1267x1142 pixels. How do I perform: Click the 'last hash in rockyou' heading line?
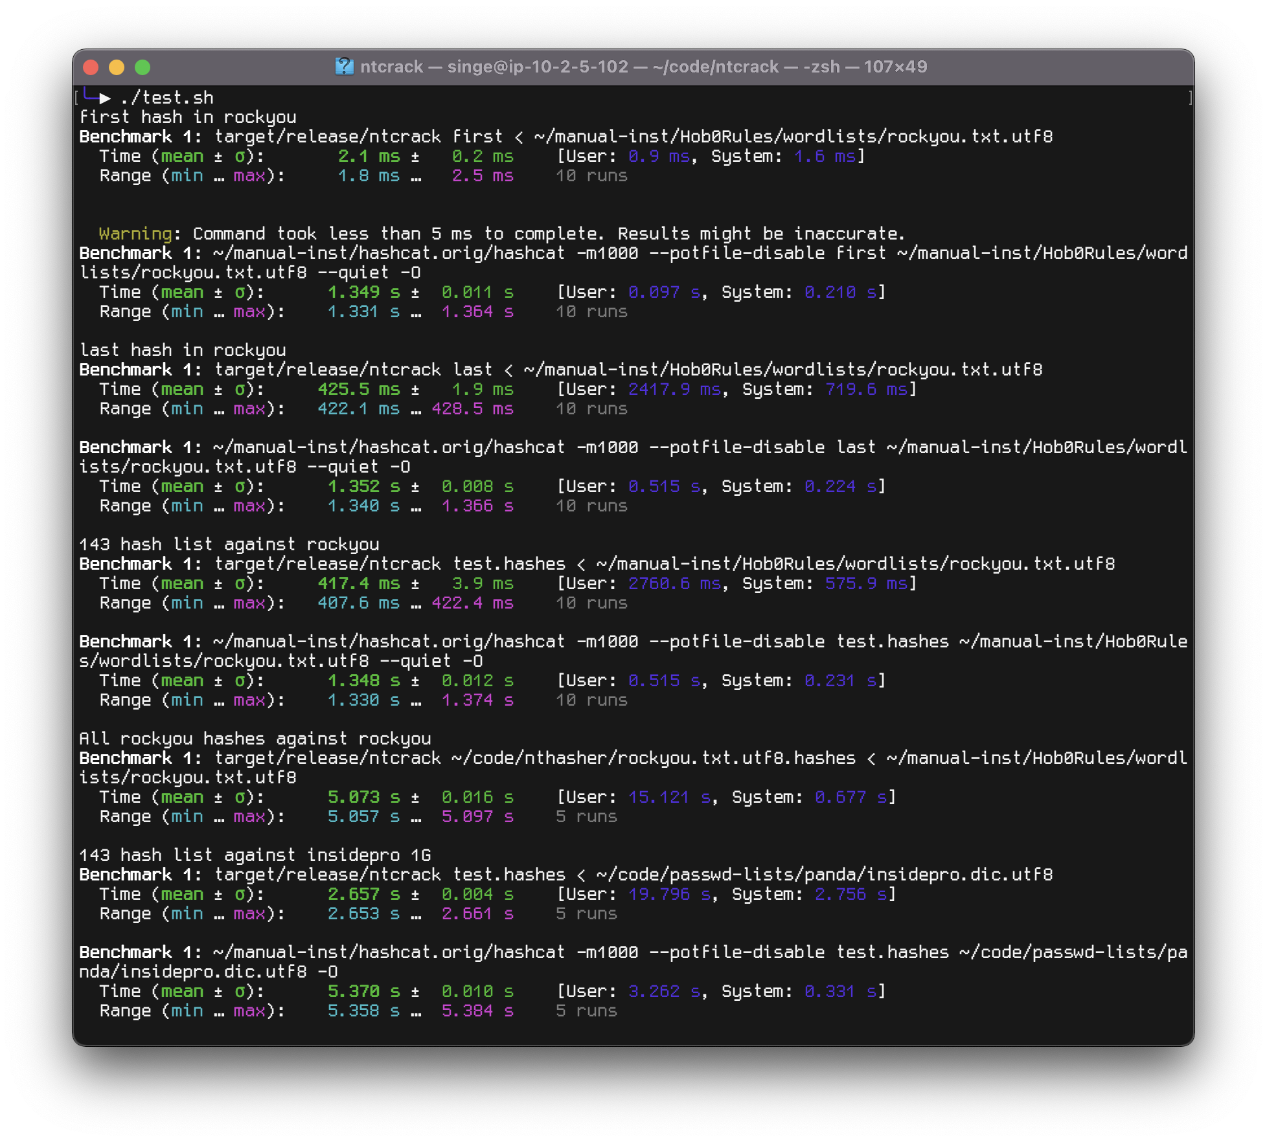coord(182,350)
